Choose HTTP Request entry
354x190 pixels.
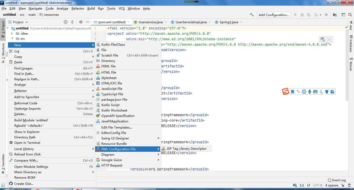[128, 165]
